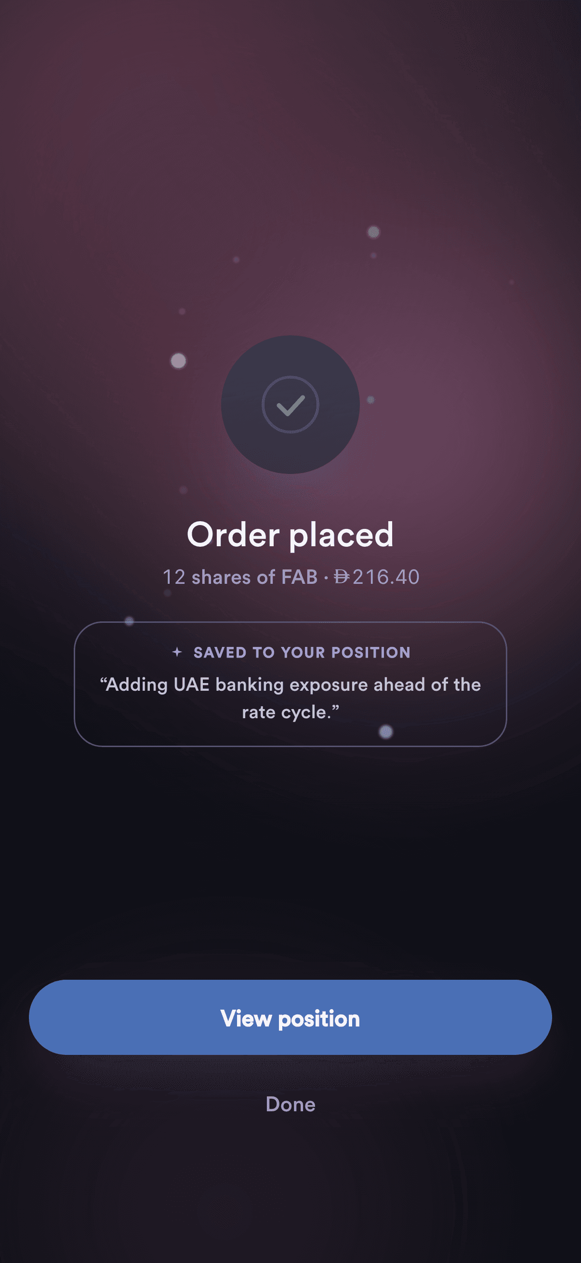Tap the SAVED TO YOUR POSITION label
This screenshot has height=1263, width=581.
302,653
